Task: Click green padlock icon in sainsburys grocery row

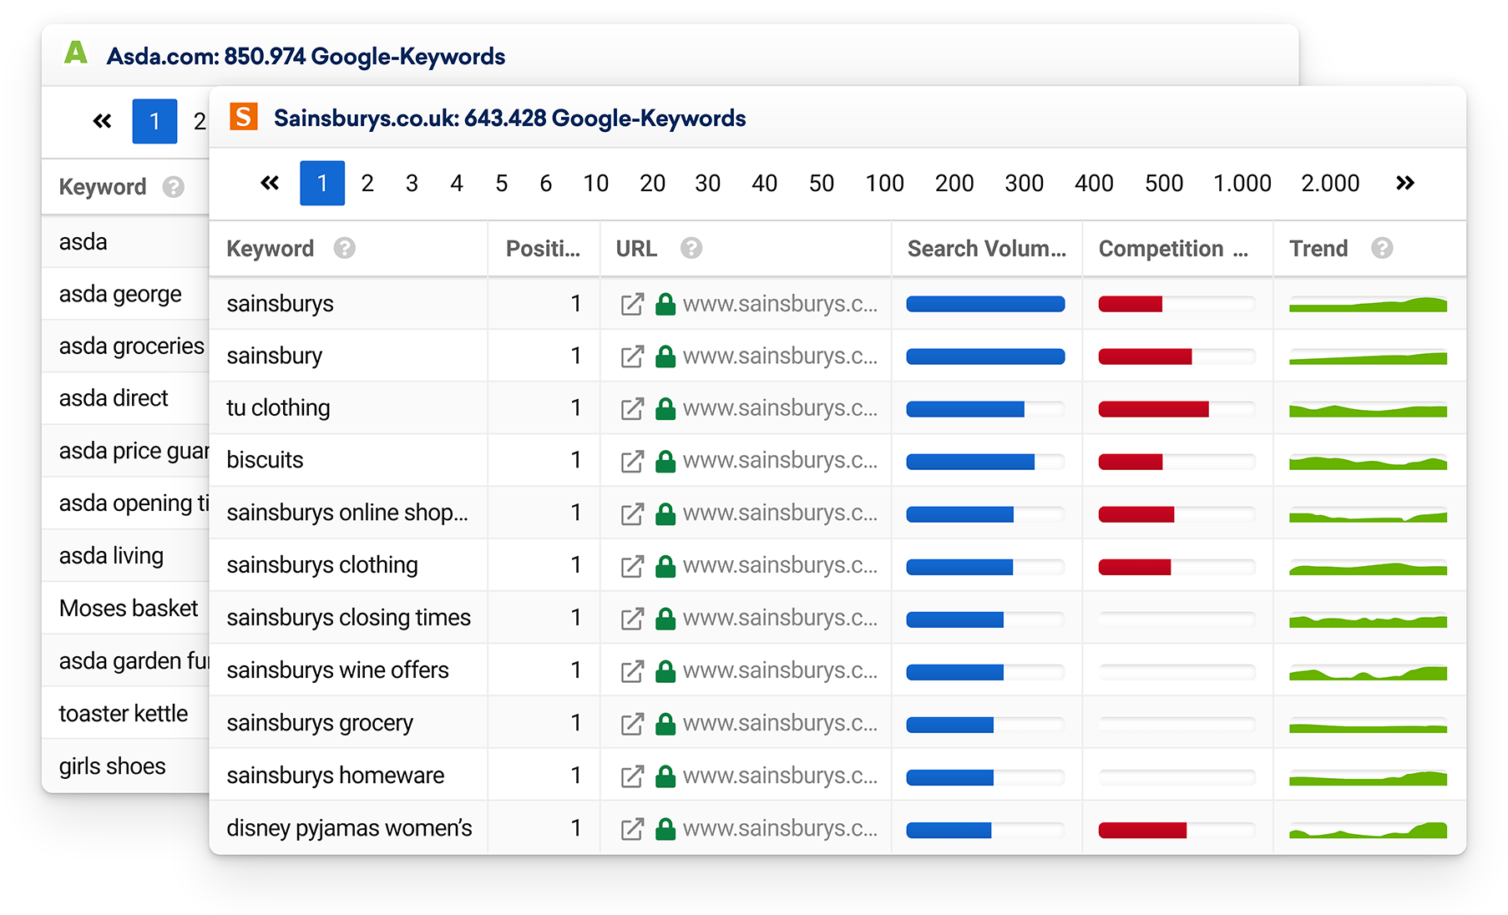Action: coord(665,723)
